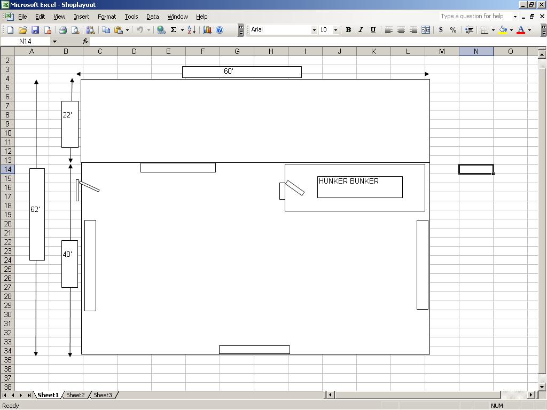Click the column F header

click(x=202, y=51)
